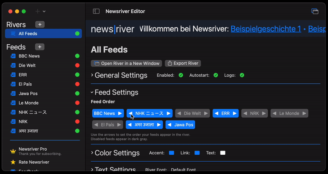The height and width of the screenshot is (174, 328).
Task: Collapse Feed Settings section
Action: click(x=92, y=92)
